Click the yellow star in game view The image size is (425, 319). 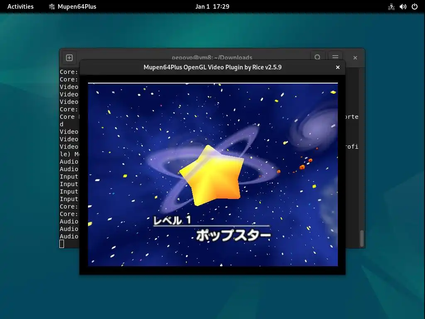click(212, 176)
